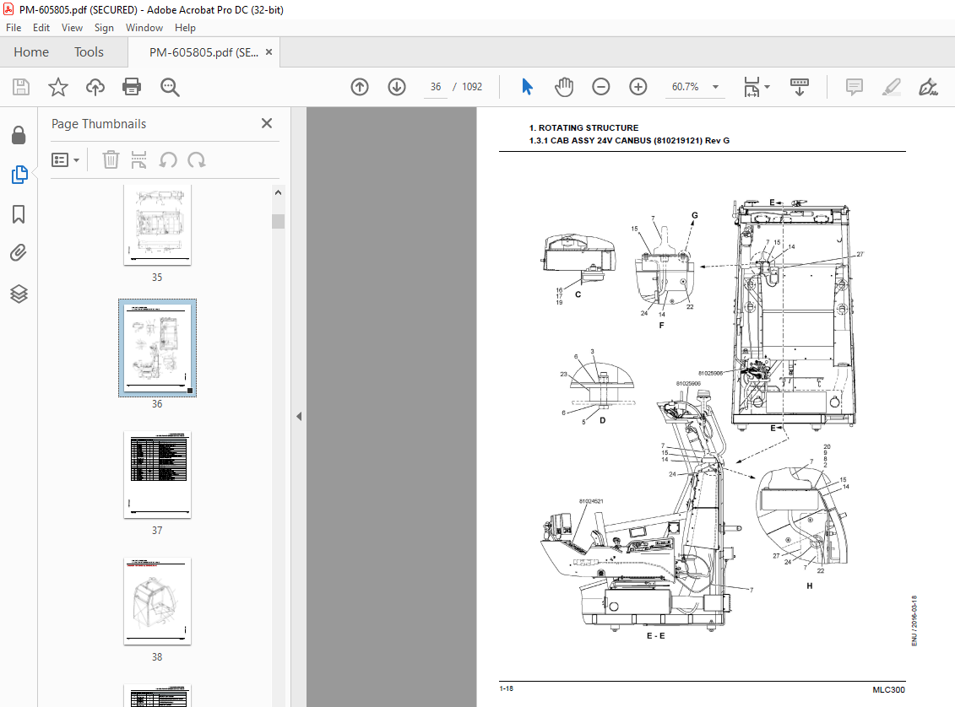
Task: Select page 38 thumbnail
Action: pos(157,602)
